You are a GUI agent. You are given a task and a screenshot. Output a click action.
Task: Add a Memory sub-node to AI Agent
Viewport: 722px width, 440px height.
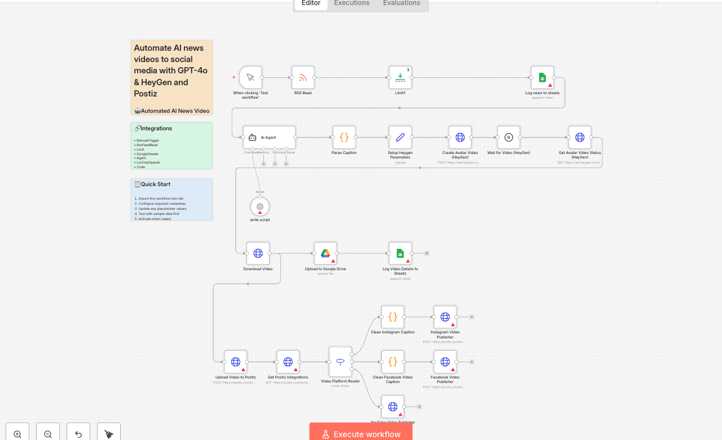263,164
